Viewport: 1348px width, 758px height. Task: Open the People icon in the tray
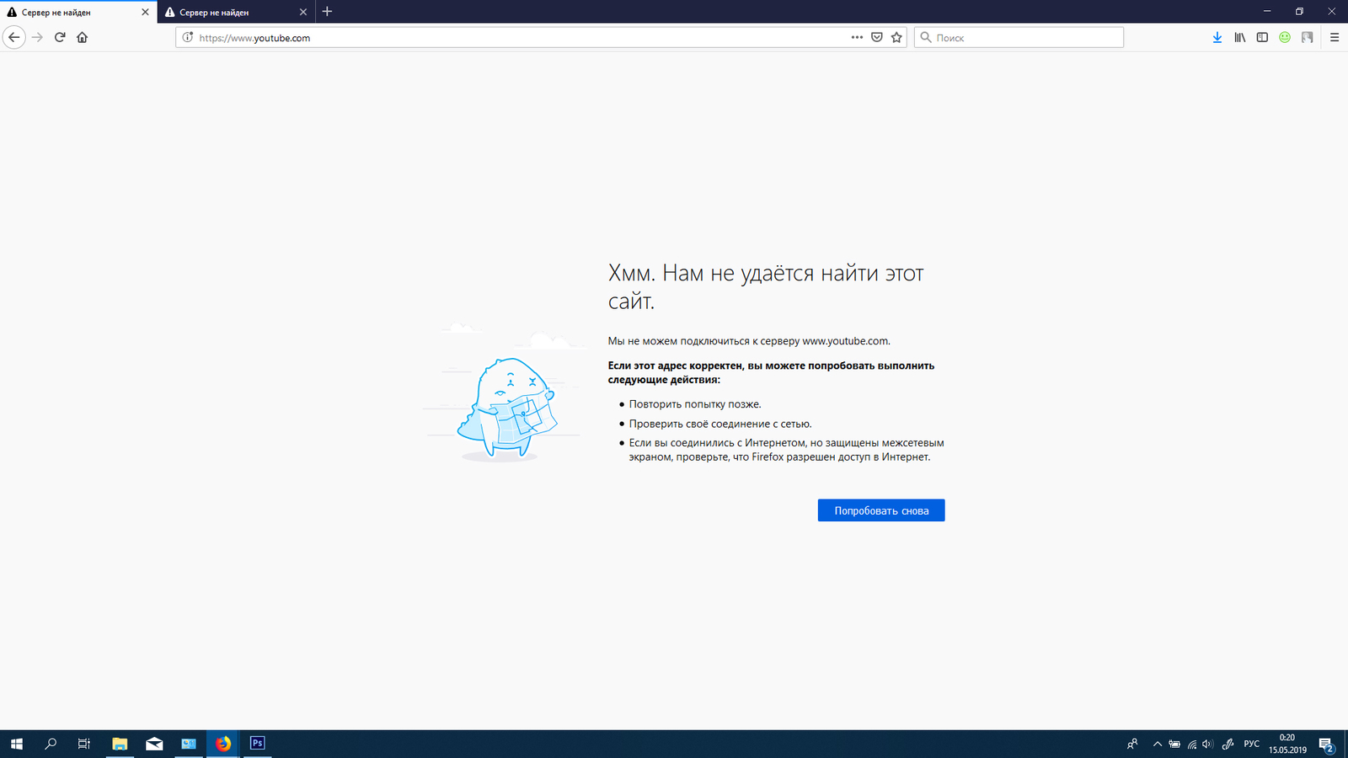tap(1132, 744)
